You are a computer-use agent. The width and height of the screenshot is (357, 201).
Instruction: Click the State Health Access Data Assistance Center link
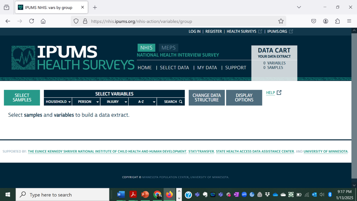pos(255,151)
